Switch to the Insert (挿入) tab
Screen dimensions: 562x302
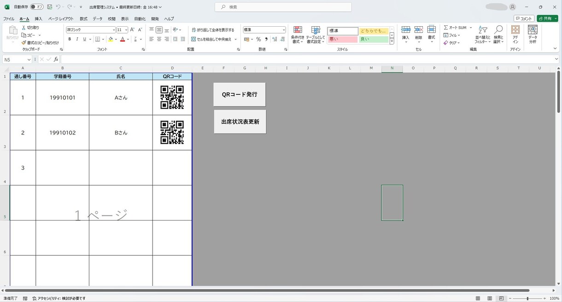coord(39,19)
